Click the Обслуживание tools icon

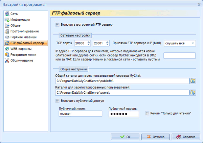point(7,61)
